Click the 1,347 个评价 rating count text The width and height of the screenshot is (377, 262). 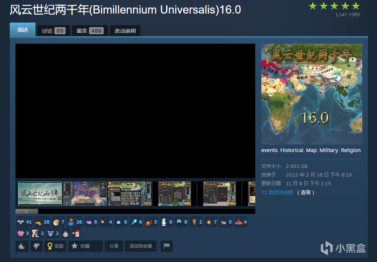348,15
